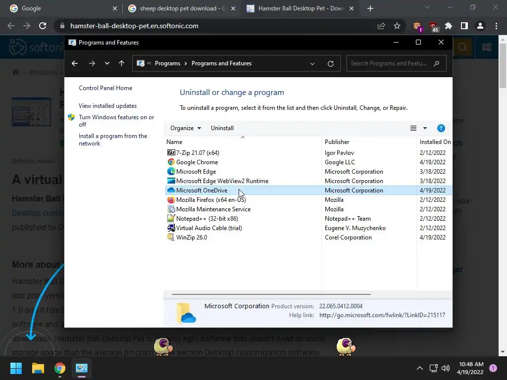The image size is (507, 380).
Task: Sort list by Installed On column header
Action: pos(435,142)
